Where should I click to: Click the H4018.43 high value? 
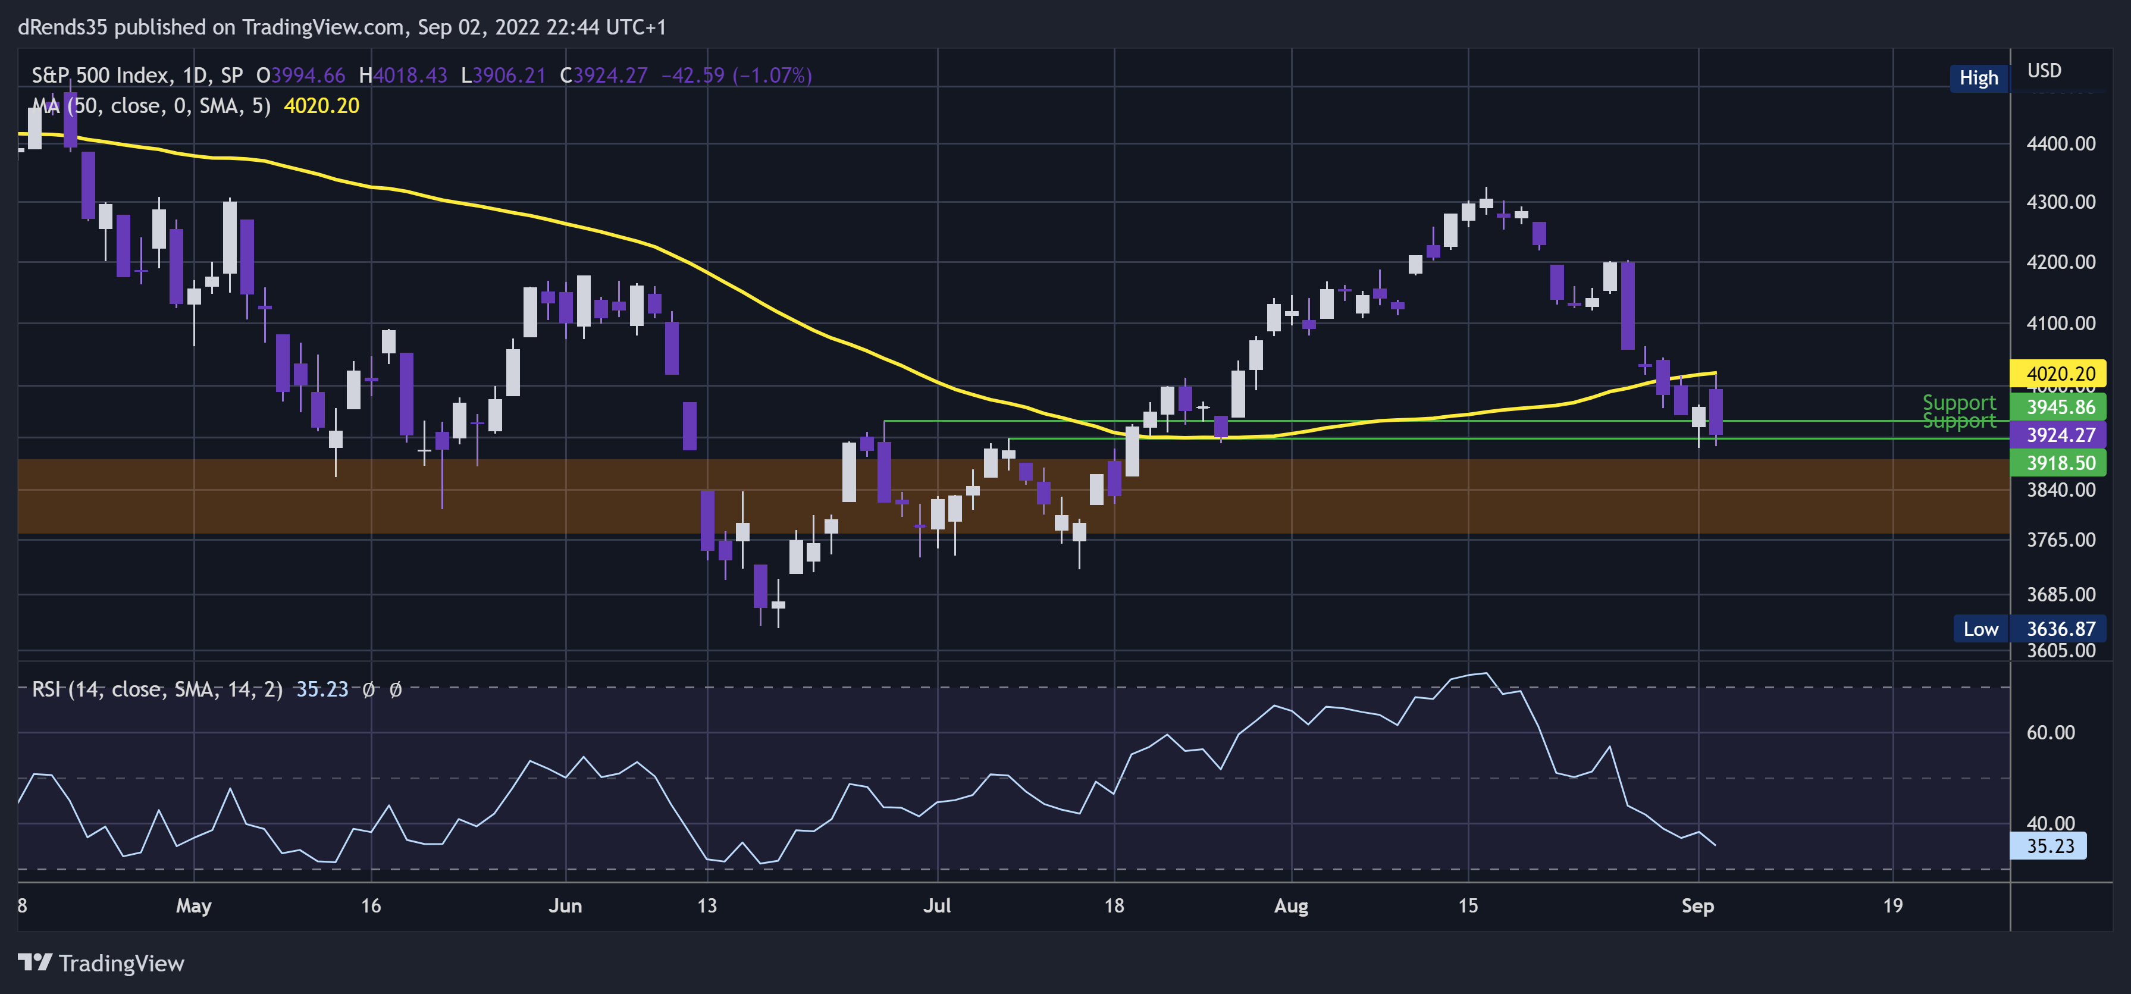404,76
